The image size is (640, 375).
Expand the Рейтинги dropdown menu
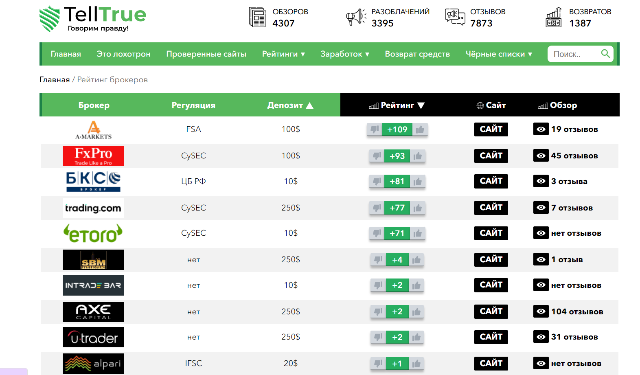[283, 54]
